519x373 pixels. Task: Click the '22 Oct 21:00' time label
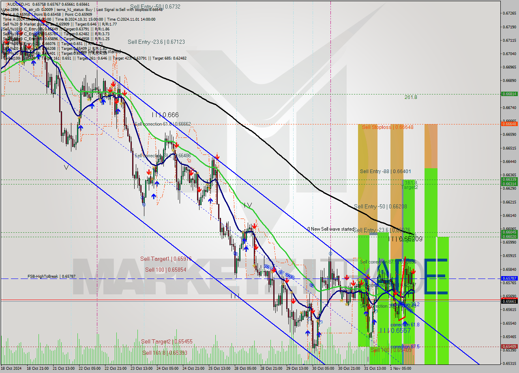pyautogui.click(x=116, y=369)
